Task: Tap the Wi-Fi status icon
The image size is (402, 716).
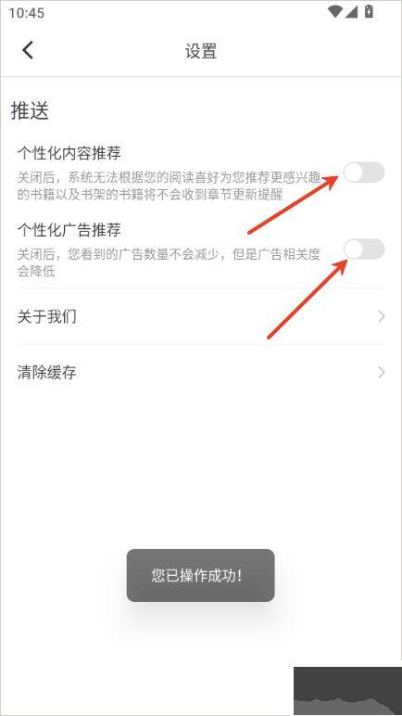Action: [334, 12]
